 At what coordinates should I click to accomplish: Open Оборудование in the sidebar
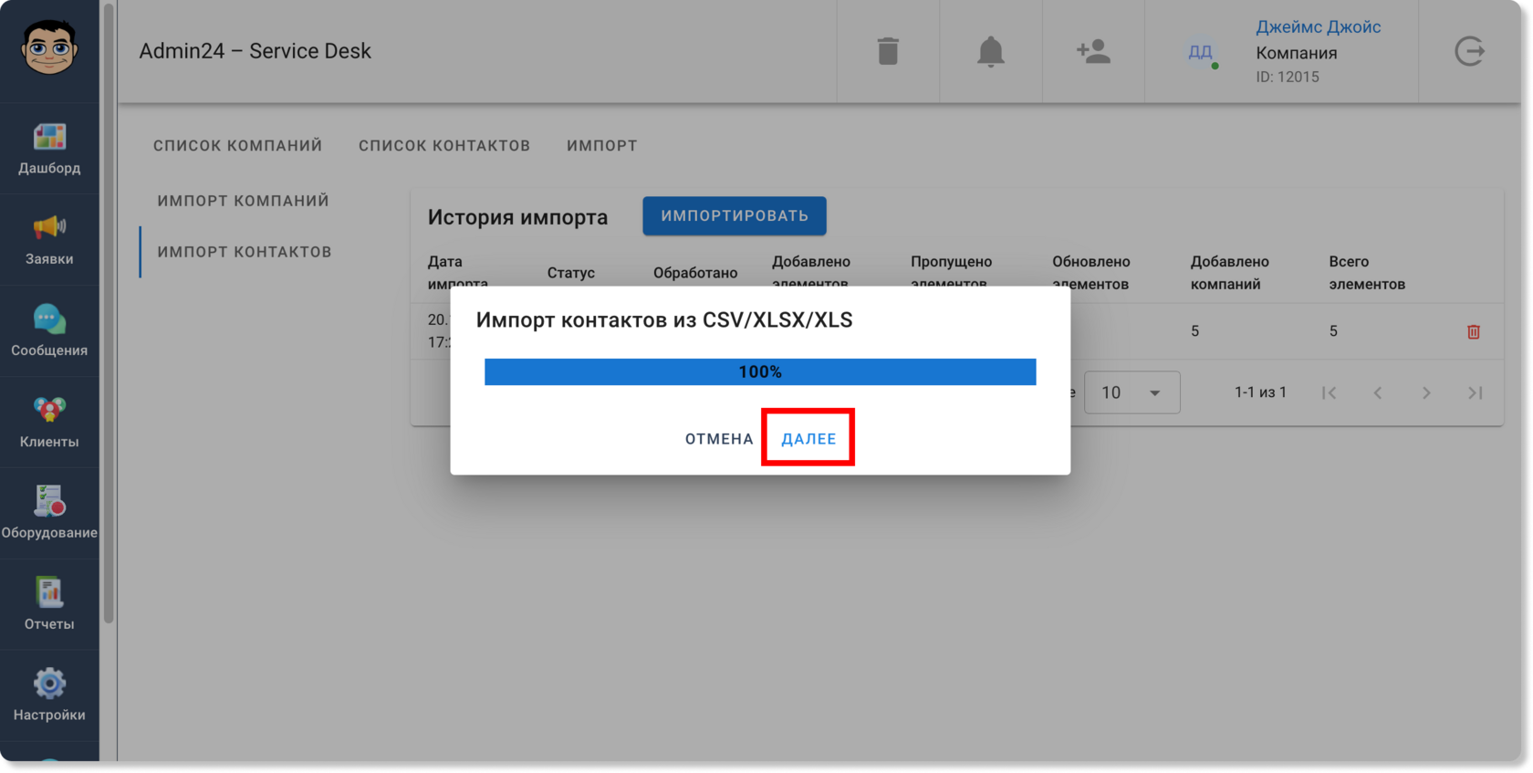[49, 501]
